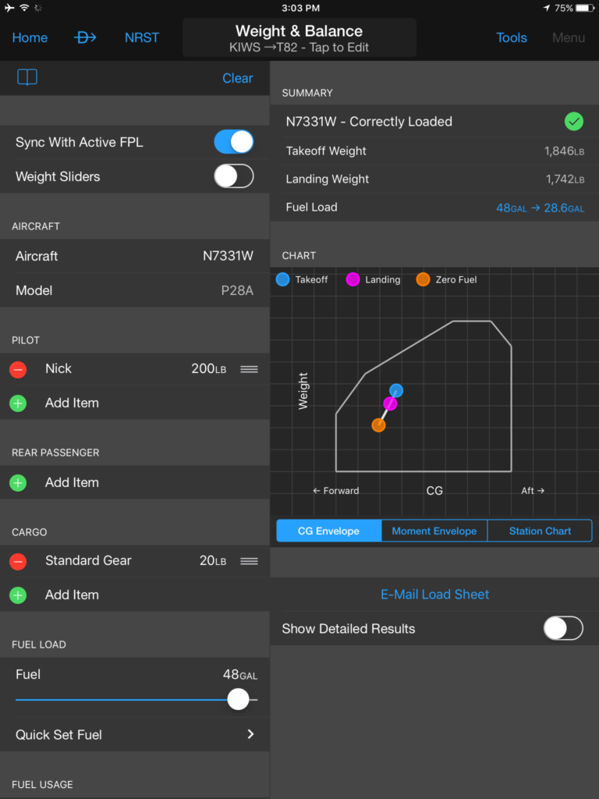Tap the Takeoff legend color swatch
This screenshot has width=599, height=799.
pos(282,279)
